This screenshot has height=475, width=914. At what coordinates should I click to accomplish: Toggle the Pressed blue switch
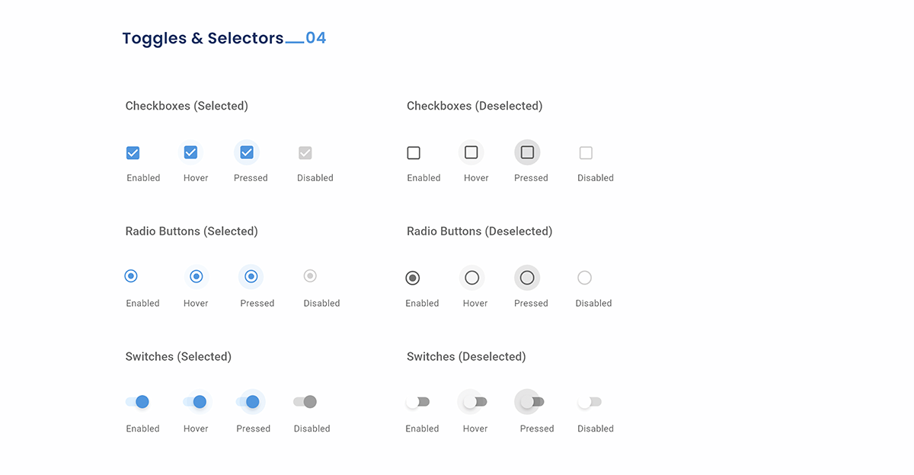248,402
